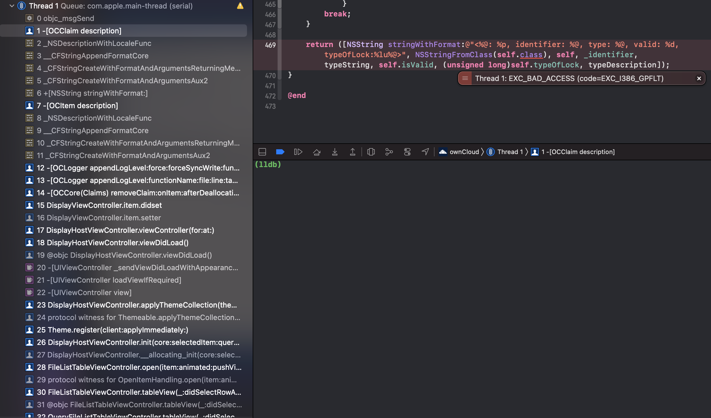Open the environment overrides button

(x=407, y=152)
